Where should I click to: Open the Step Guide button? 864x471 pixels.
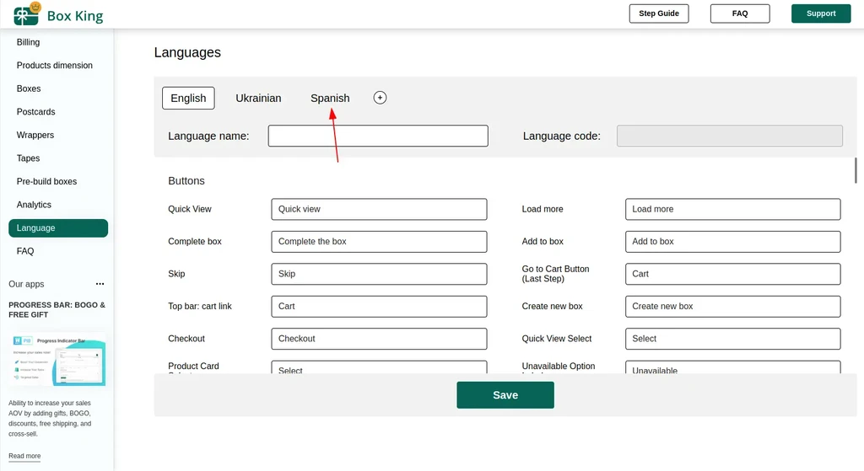coord(659,13)
